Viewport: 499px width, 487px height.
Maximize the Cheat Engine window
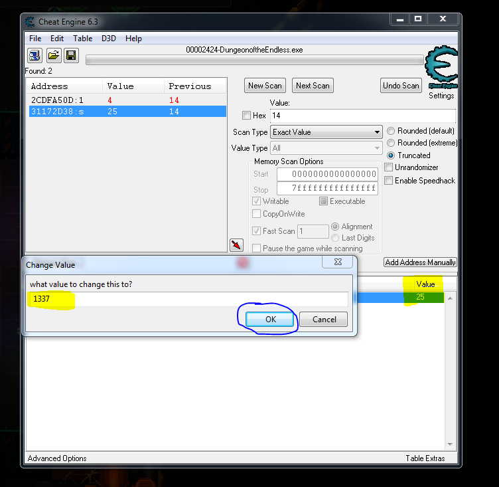418,19
